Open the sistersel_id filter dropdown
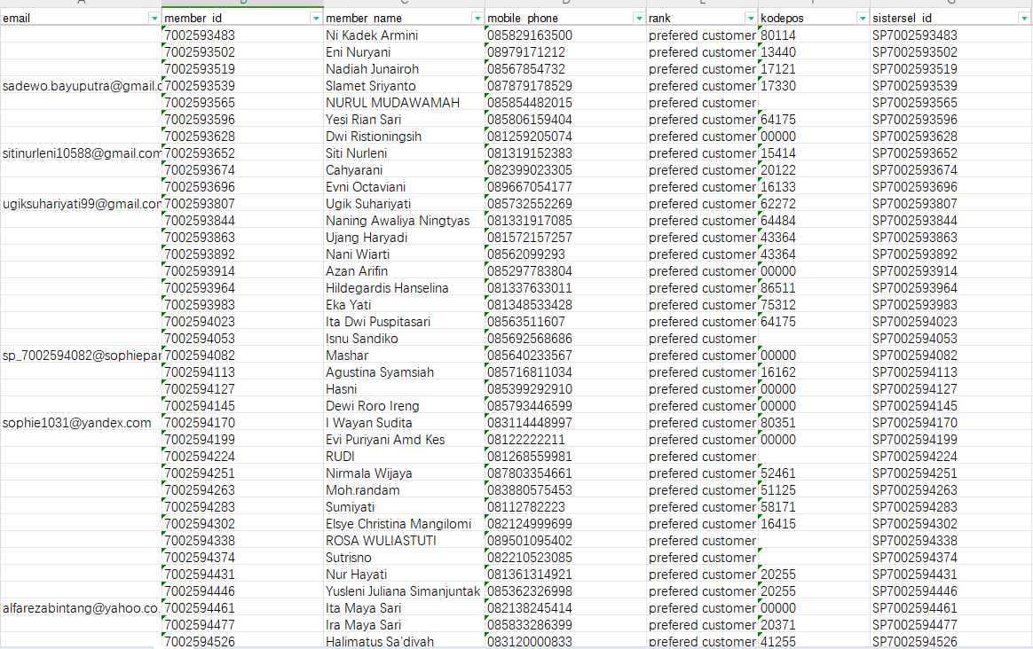The width and height of the screenshot is (1033, 649). pyautogui.click(x=1024, y=19)
